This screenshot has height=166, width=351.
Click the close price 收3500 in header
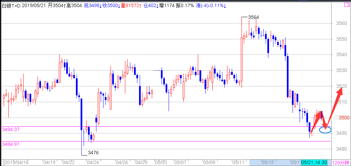coord(111,6)
